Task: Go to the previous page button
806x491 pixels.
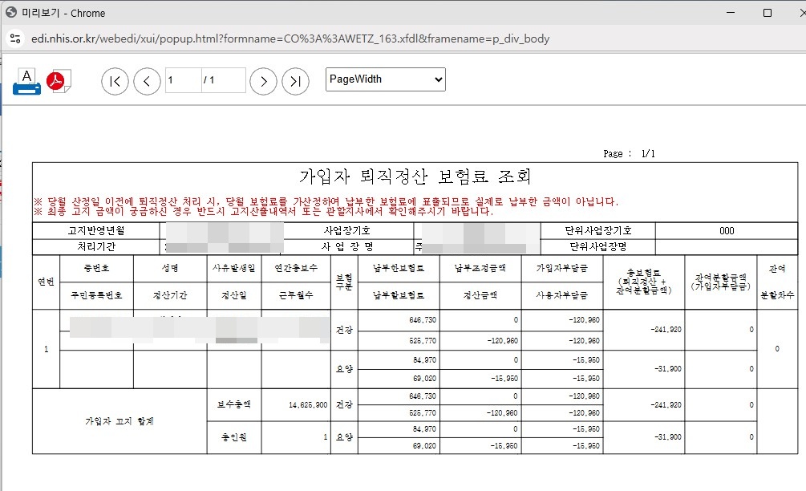Action: (x=147, y=81)
